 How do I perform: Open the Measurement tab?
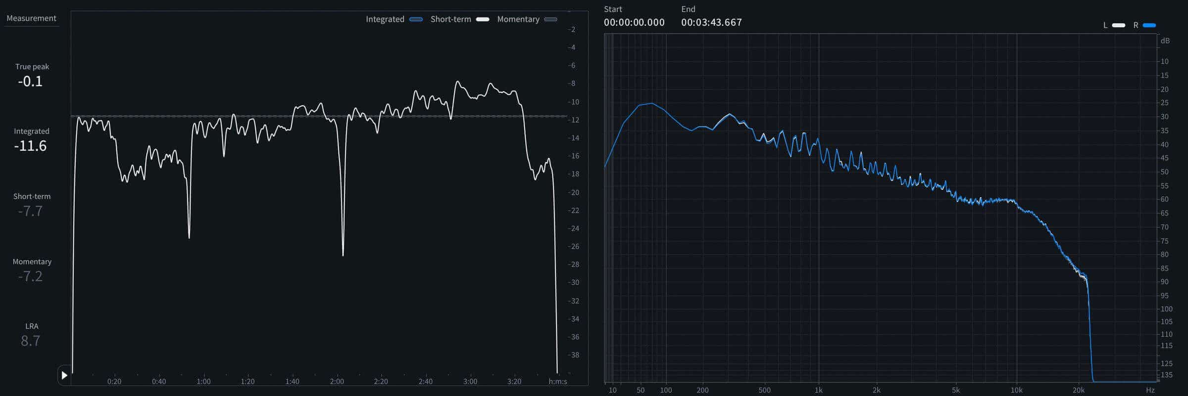(31, 18)
